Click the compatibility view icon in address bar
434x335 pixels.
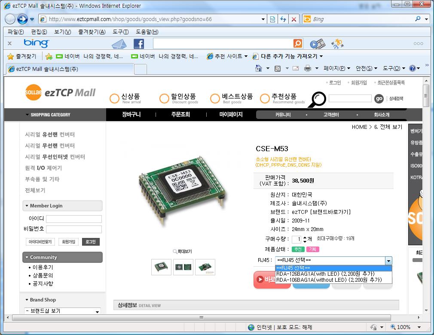[x=272, y=19]
